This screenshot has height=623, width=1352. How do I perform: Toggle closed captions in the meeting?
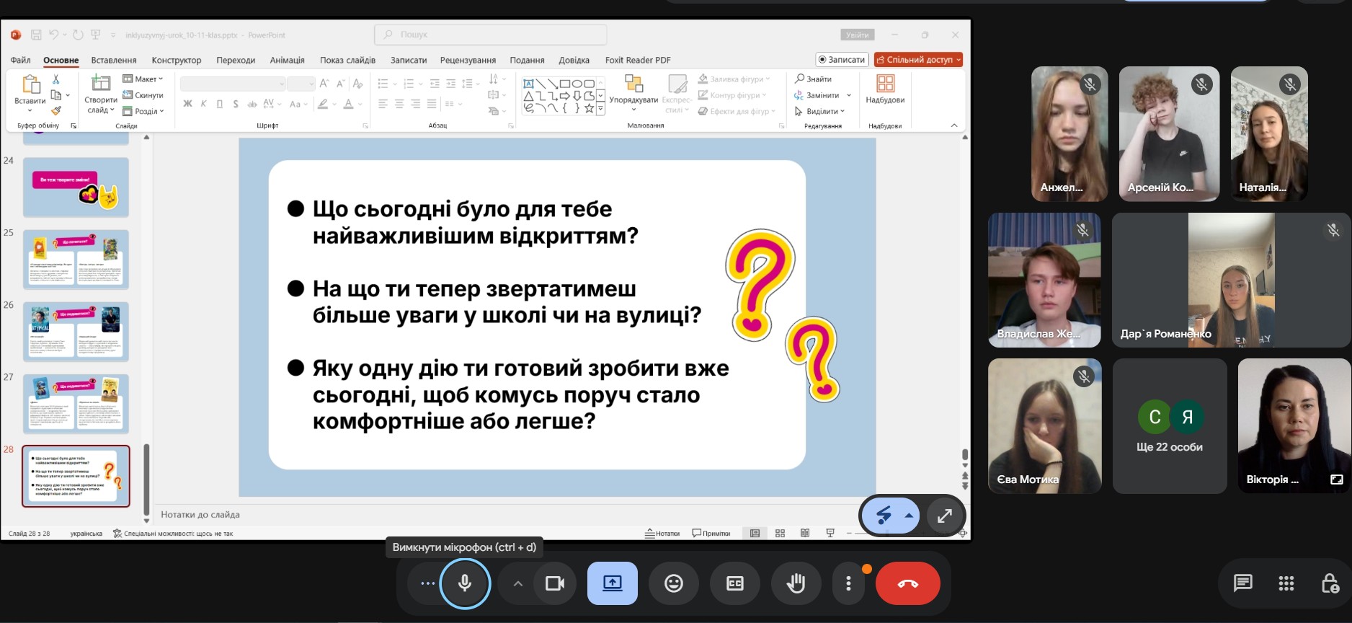pos(734,583)
